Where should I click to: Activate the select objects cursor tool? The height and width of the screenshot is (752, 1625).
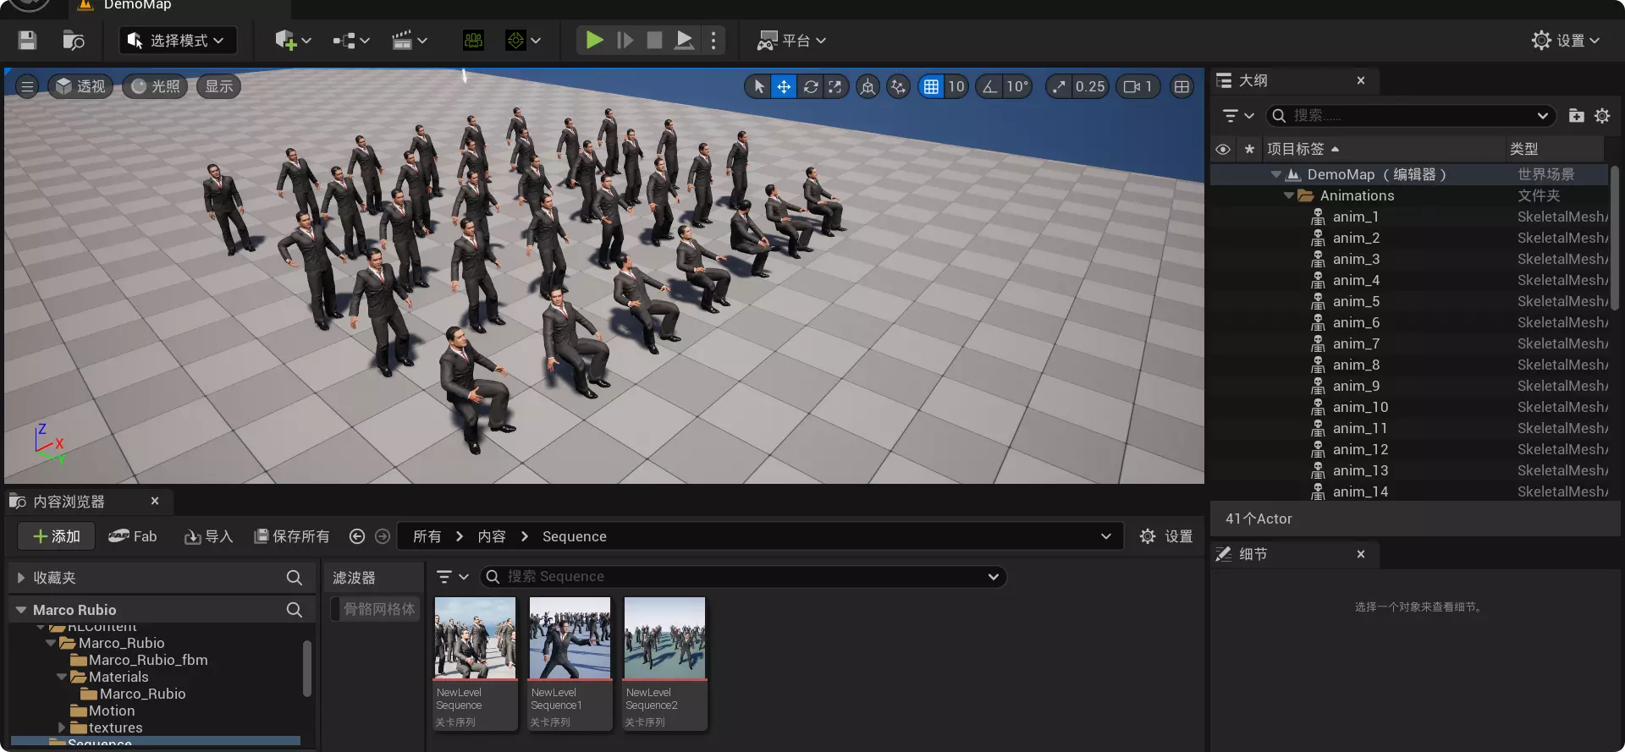point(758,86)
